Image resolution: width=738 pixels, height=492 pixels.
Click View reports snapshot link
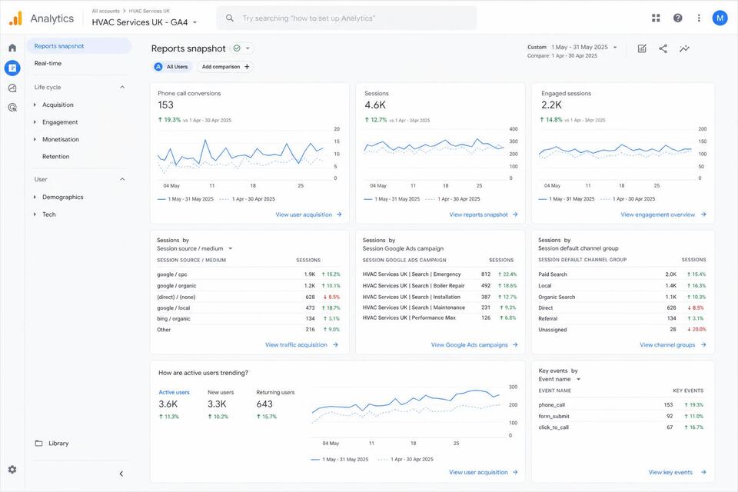[x=484, y=214]
